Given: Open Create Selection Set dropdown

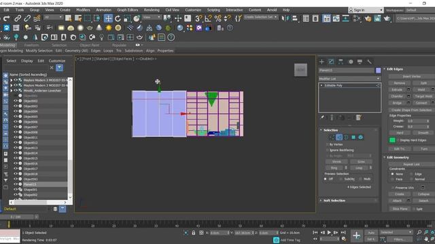Looking at the screenshot, I should 261,17.
